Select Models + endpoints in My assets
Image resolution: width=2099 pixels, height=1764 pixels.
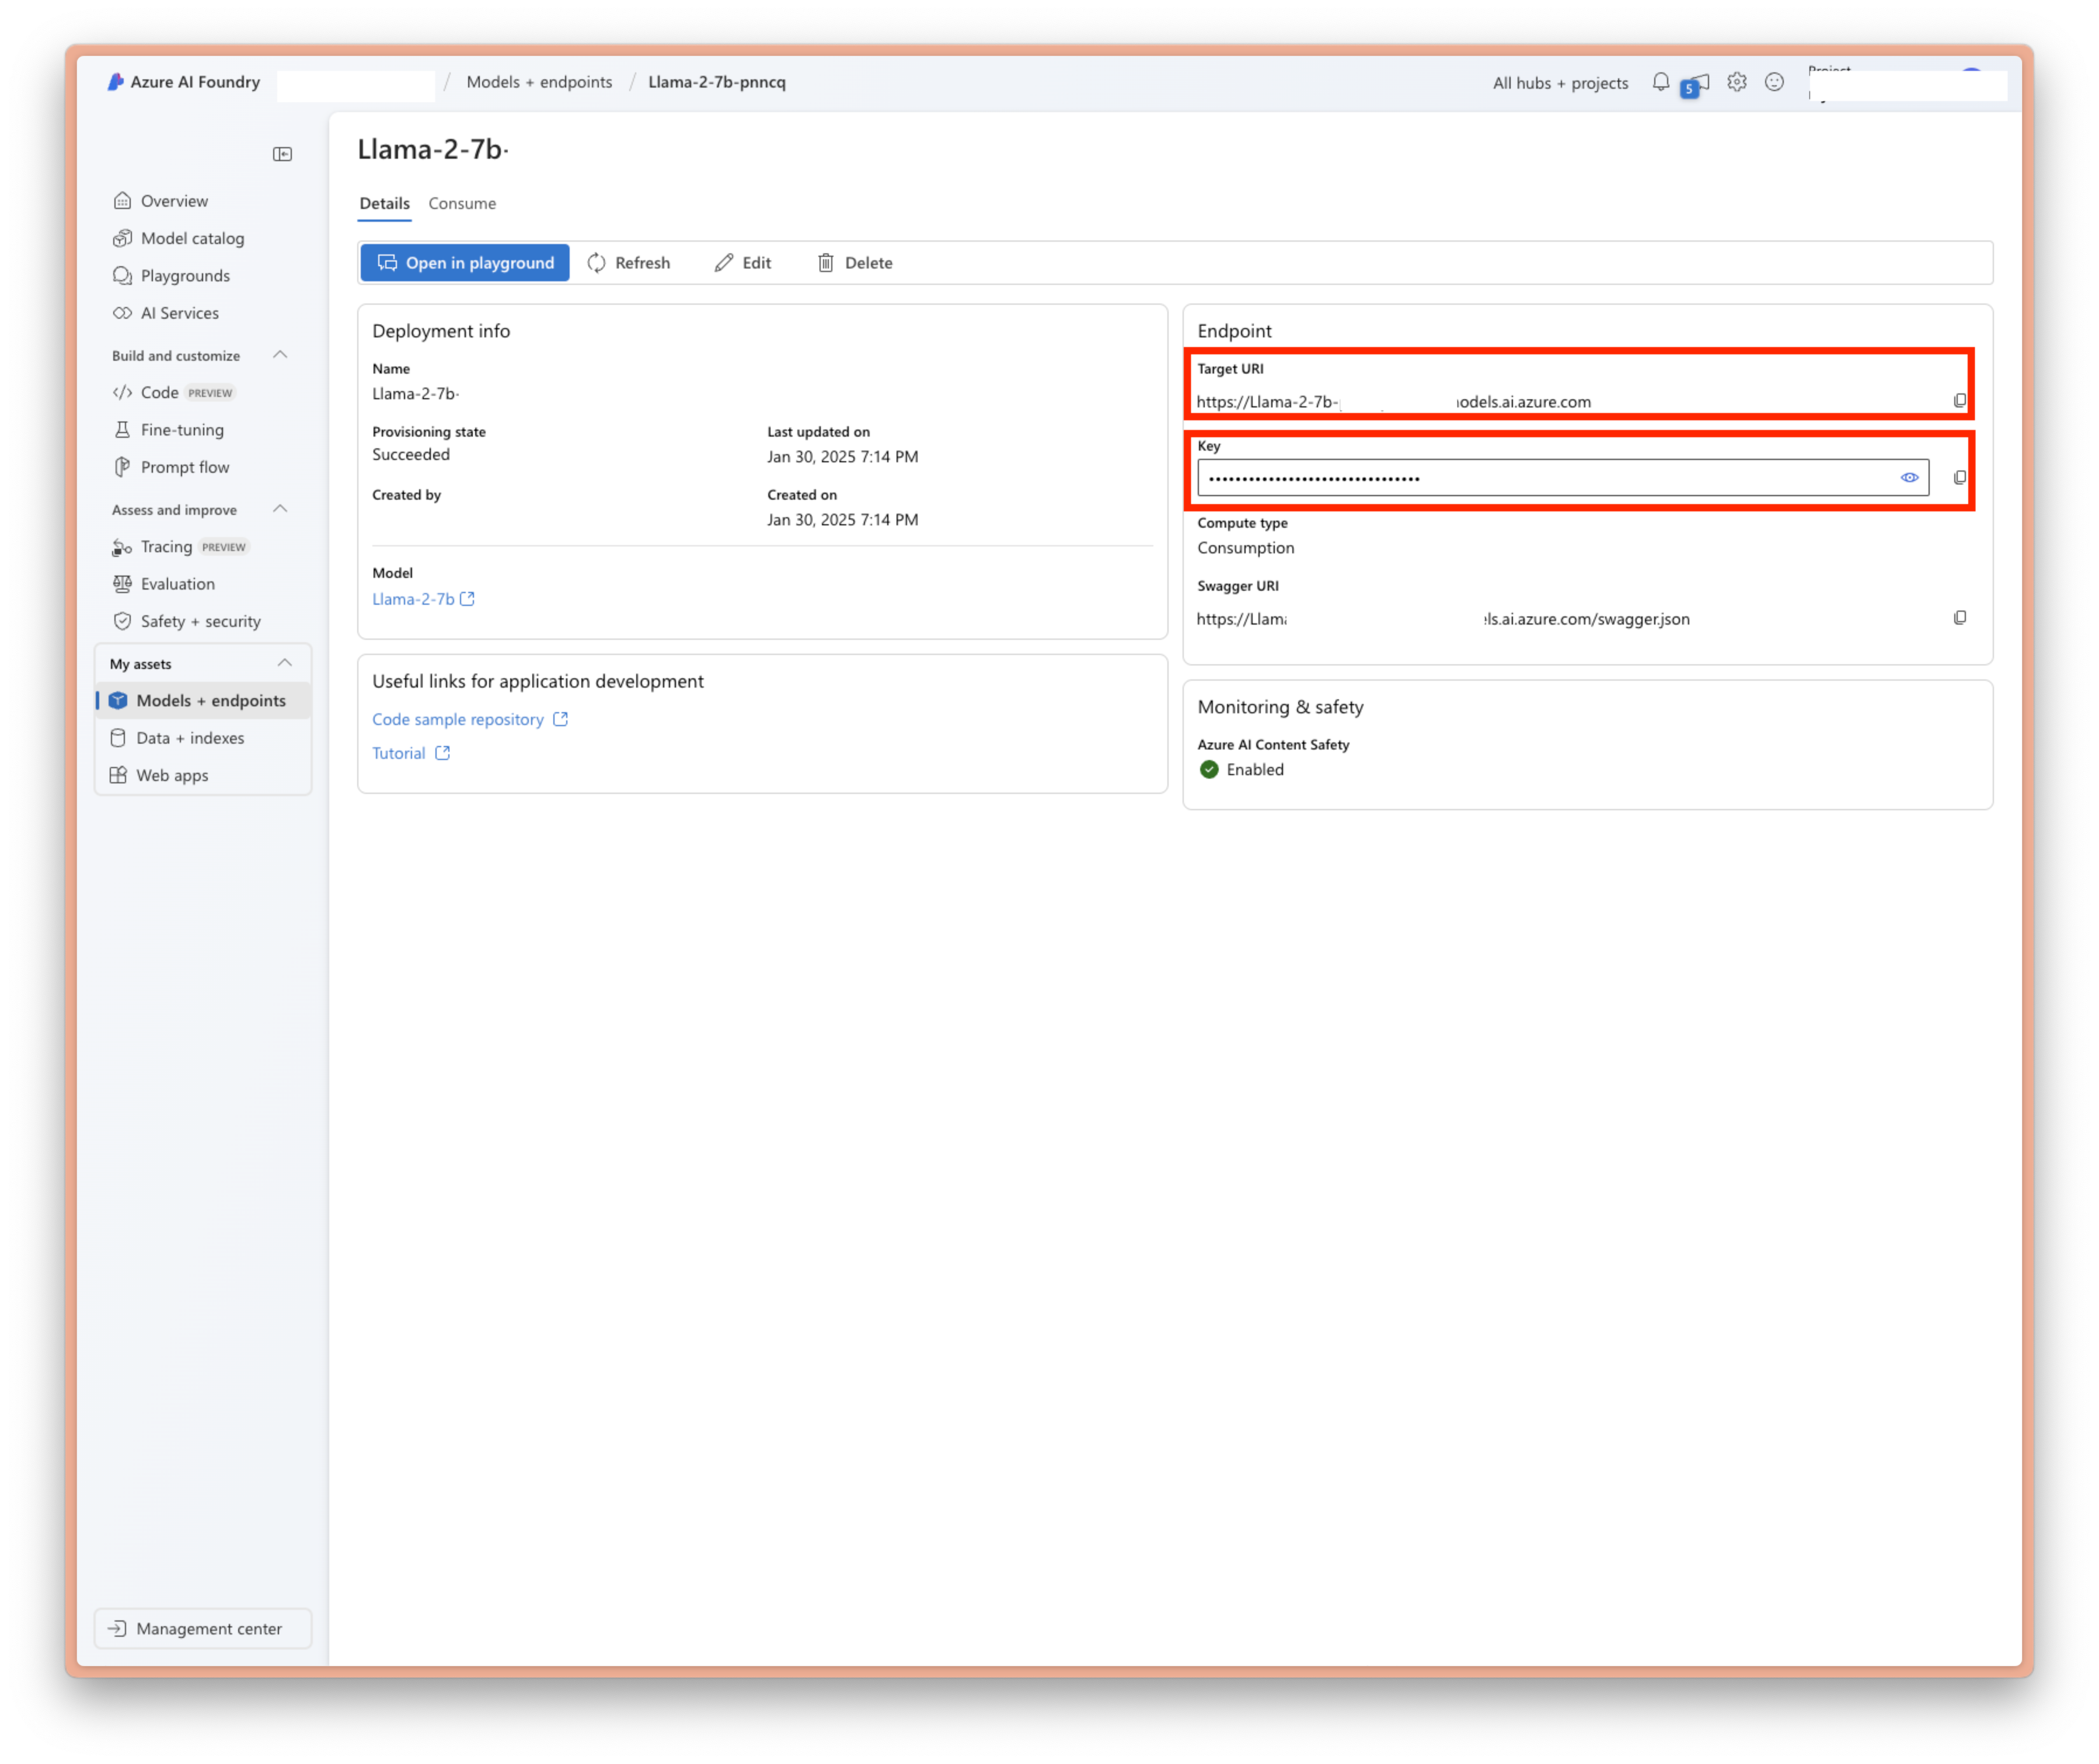tap(203, 701)
